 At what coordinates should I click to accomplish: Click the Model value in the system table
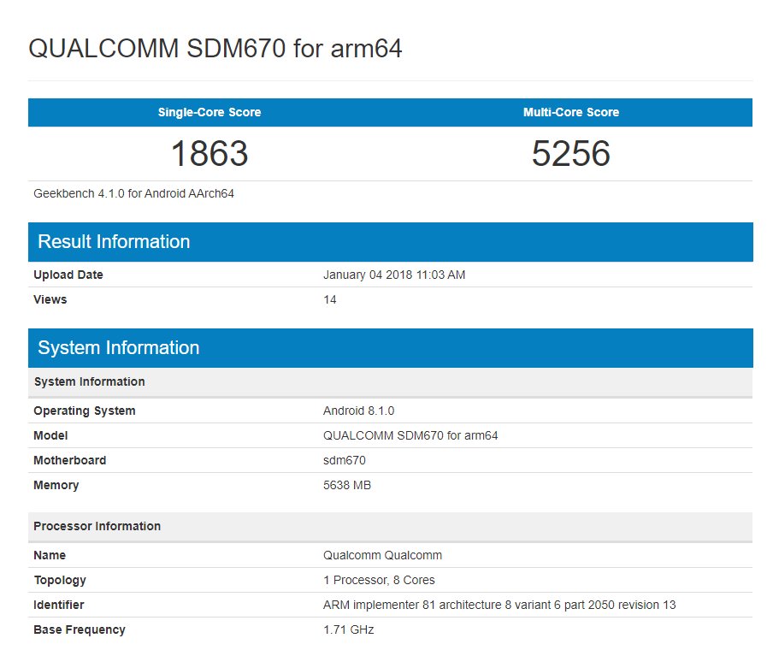coord(410,435)
